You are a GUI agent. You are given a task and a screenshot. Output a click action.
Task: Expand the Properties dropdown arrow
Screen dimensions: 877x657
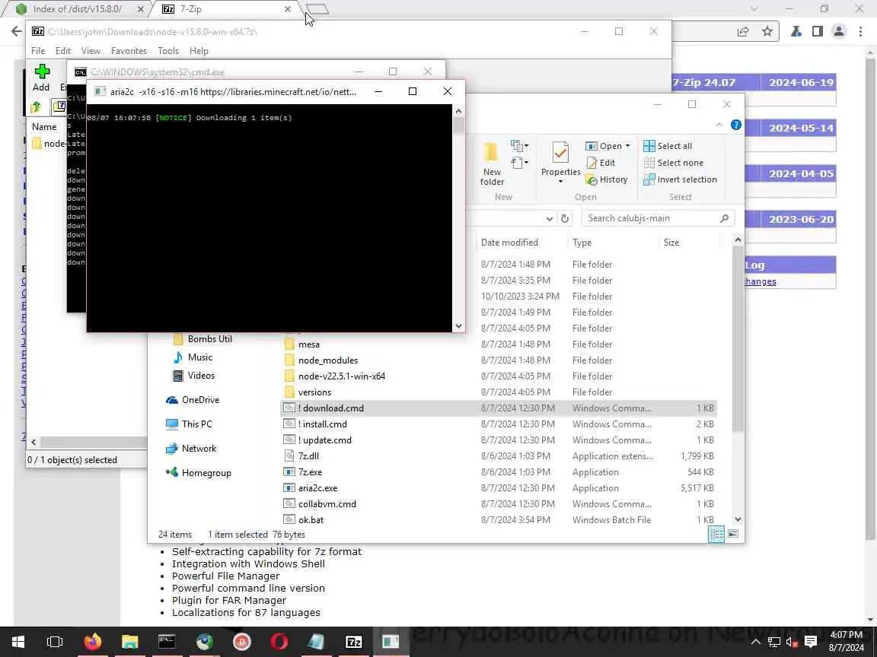coord(560,182)
